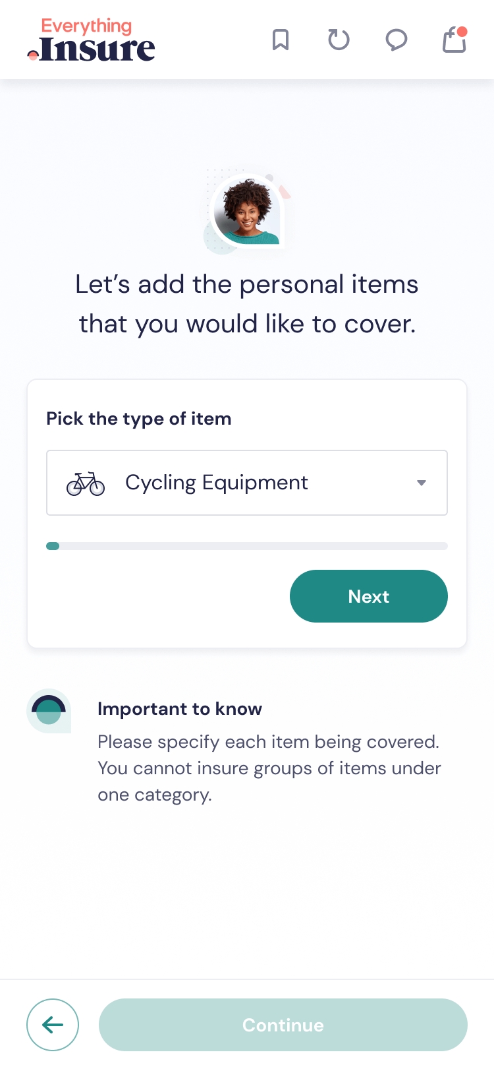Open the shopping bag with notification dot
Viewport: 494px width, 1071px height.
(x=454, y=40)
